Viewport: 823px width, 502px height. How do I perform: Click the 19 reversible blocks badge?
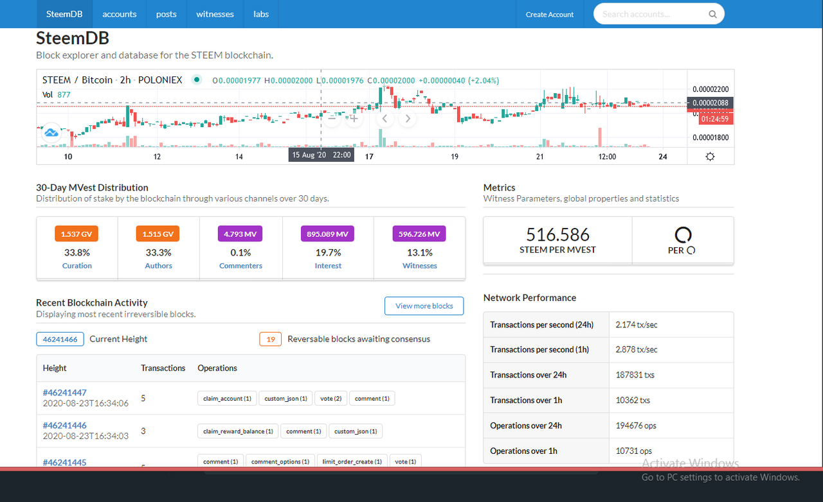271,339
